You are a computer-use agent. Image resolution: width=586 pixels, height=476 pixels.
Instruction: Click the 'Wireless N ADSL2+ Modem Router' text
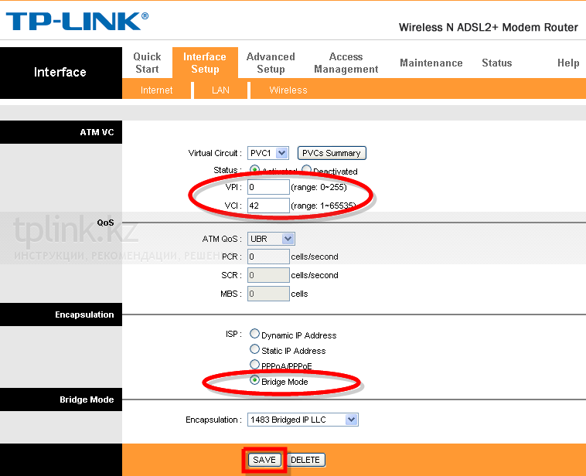(489, 27)
